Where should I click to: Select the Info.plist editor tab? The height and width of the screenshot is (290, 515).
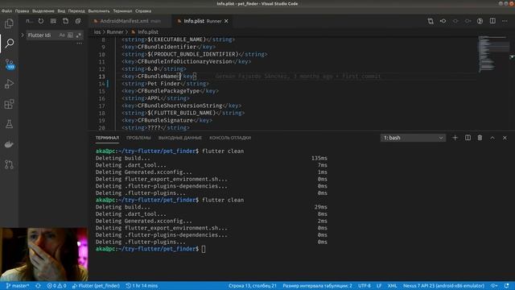coord(202,21)
